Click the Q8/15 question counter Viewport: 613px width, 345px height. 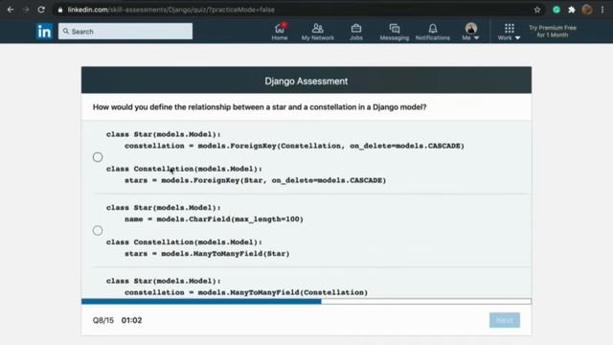(x=103, y=320)
